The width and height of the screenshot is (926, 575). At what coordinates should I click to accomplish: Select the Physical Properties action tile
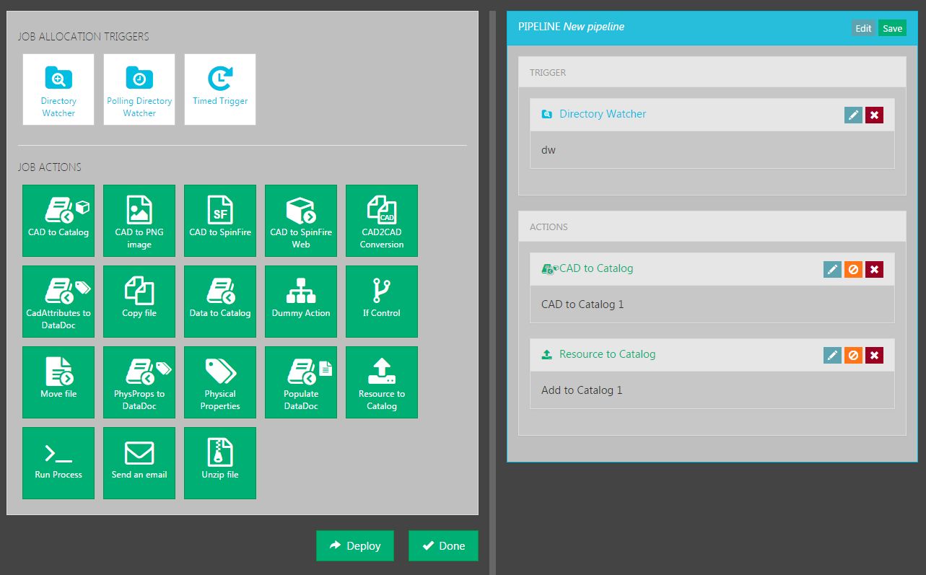[220, 382]
